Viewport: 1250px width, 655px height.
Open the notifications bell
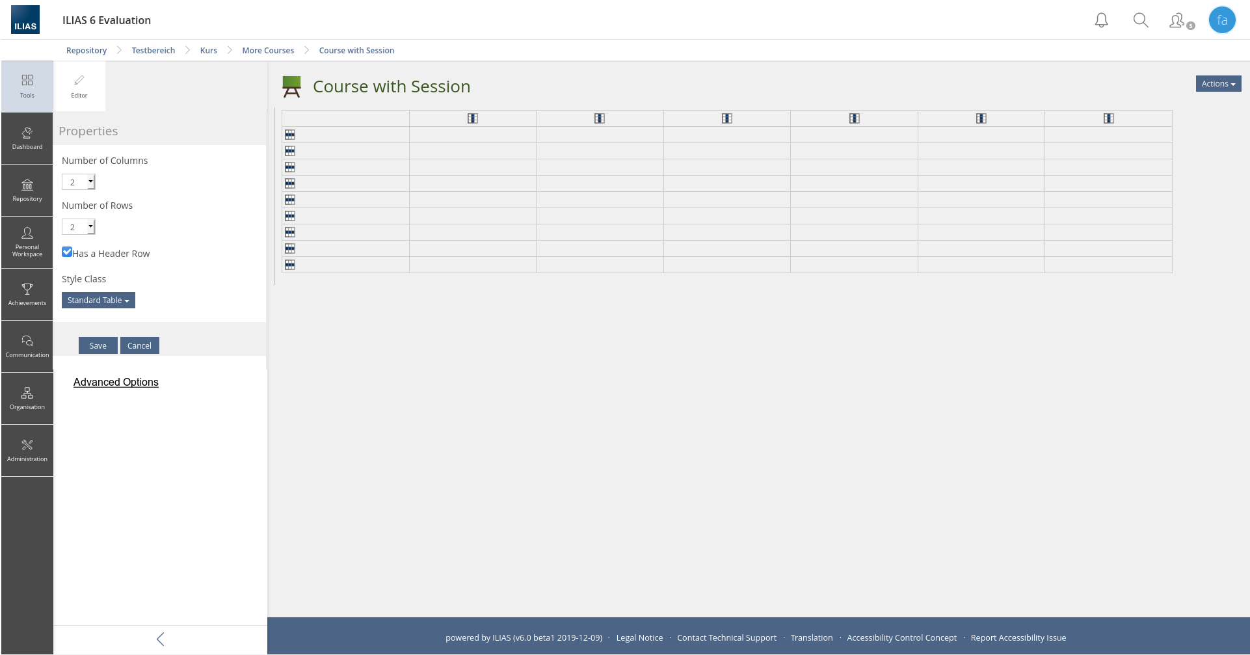(1101, 20)
